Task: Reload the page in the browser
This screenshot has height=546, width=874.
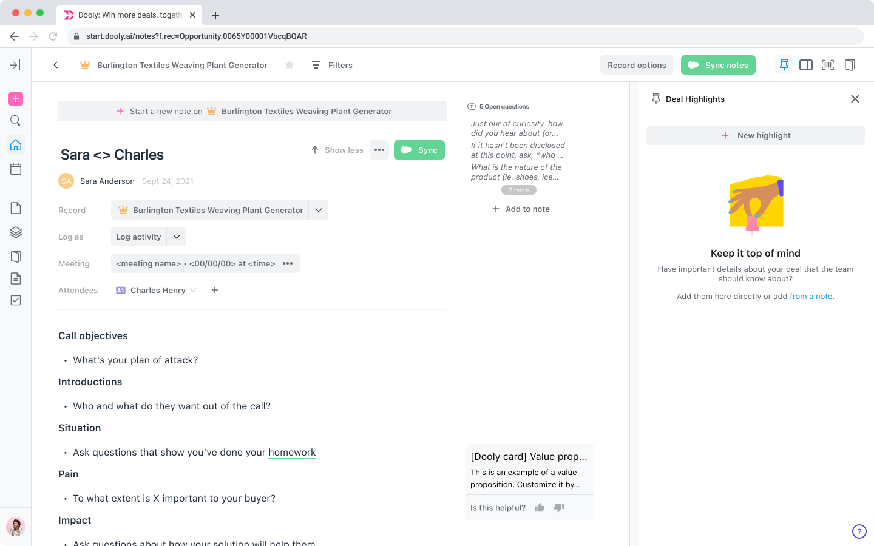Action: tap(53, 36)
